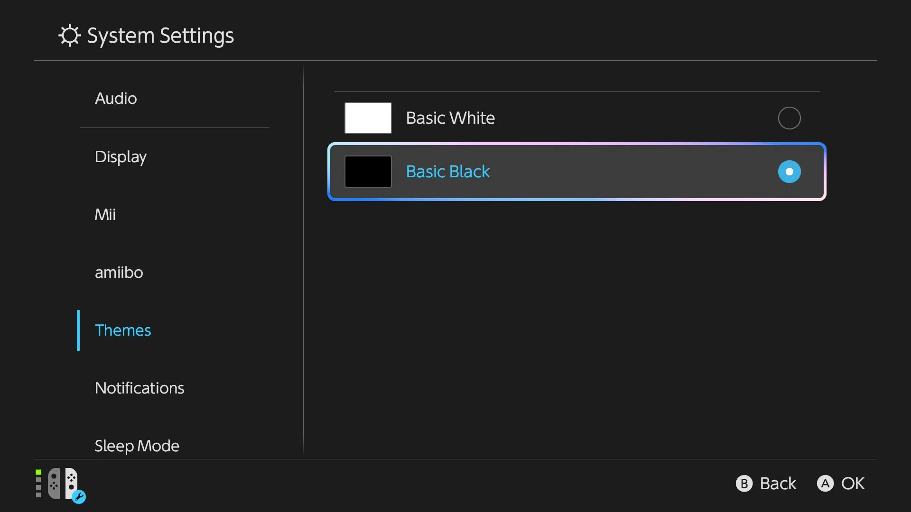Open the amiibo settings section

tap(119, 273)
